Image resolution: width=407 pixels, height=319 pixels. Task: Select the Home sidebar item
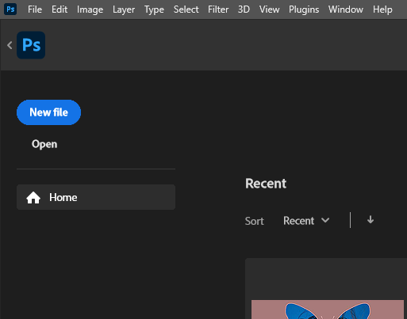96,197
